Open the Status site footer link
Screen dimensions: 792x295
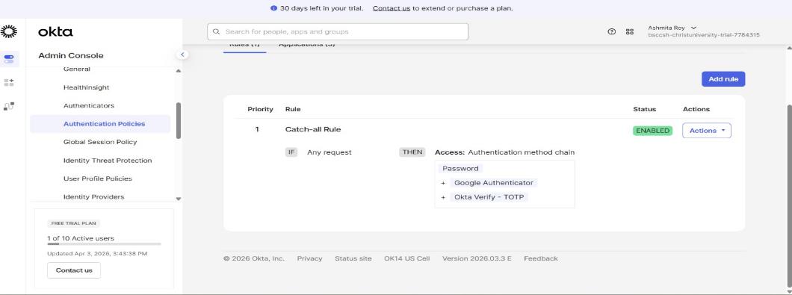353,258
